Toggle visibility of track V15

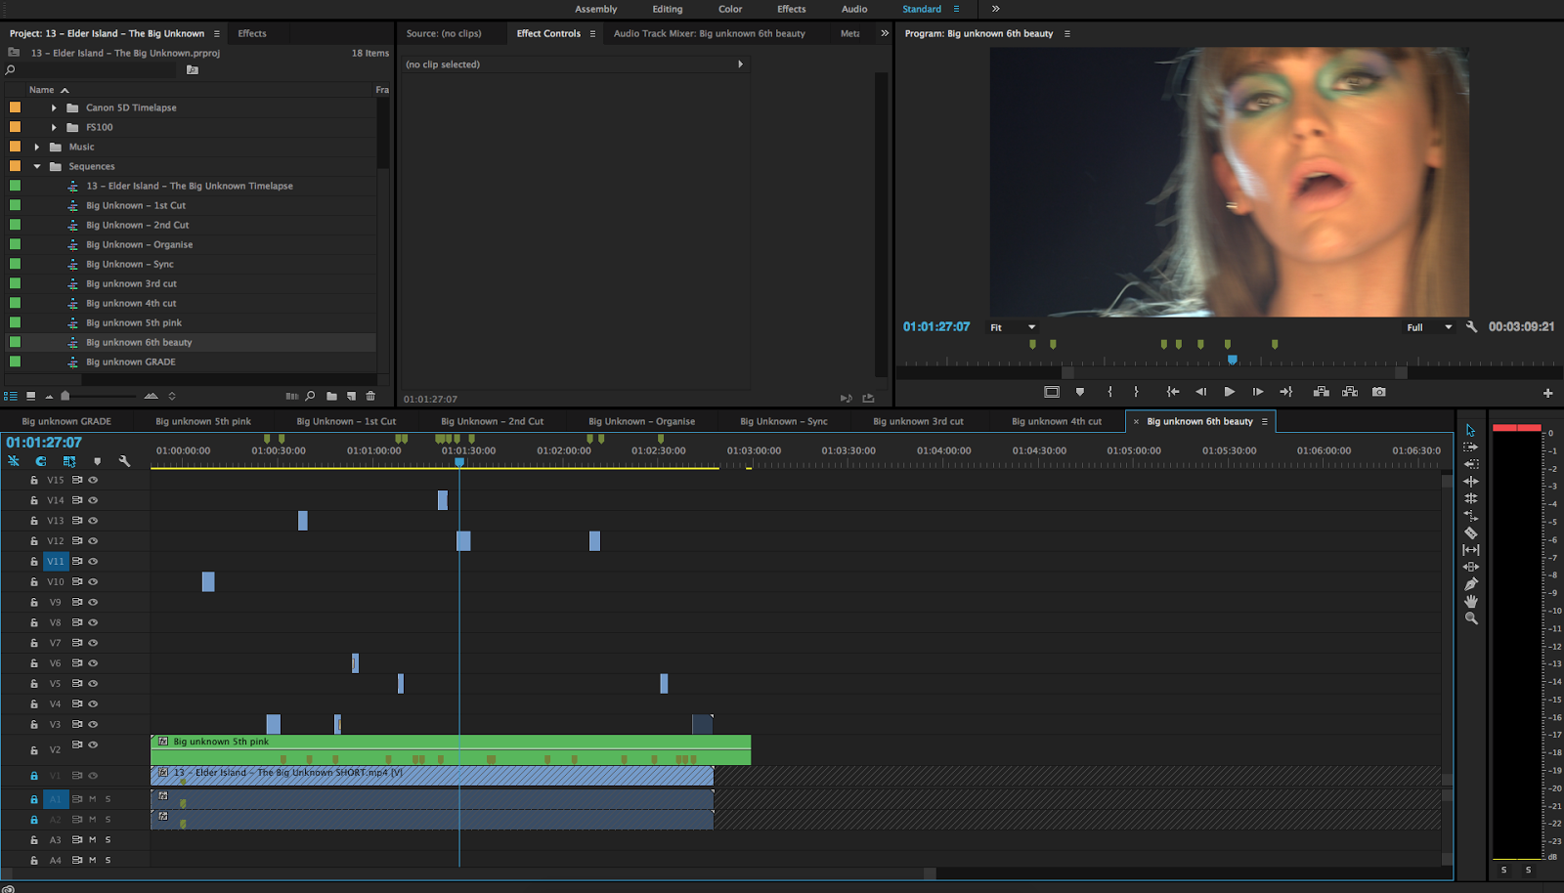click(92, 480)
